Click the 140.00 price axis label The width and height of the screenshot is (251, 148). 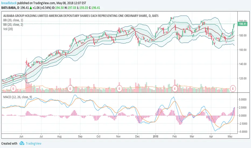242,64
